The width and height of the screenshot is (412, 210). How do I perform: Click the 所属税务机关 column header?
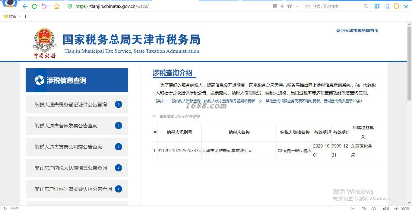click(x=363, y=132)
